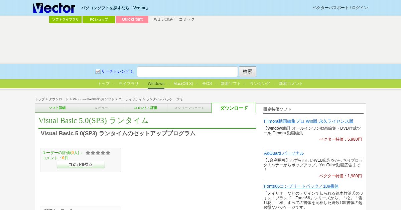Open Fonts66コンプリートパック／109書体 link

click(x=301, y=186)
